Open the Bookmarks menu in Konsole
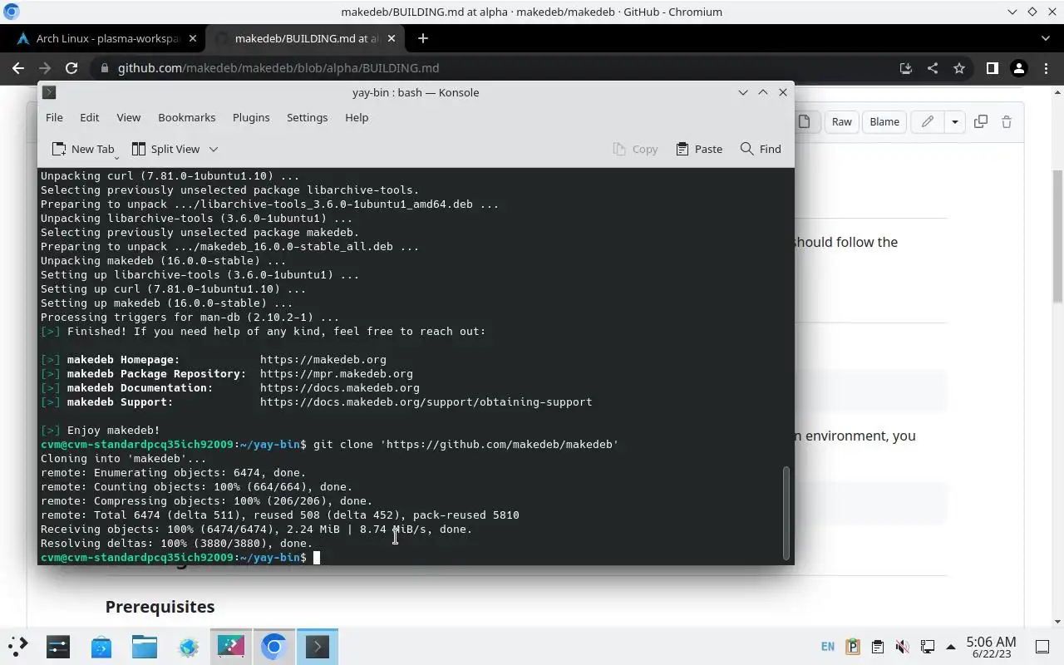The width and height of the screenshot is (1064, 665). (186, 117)
